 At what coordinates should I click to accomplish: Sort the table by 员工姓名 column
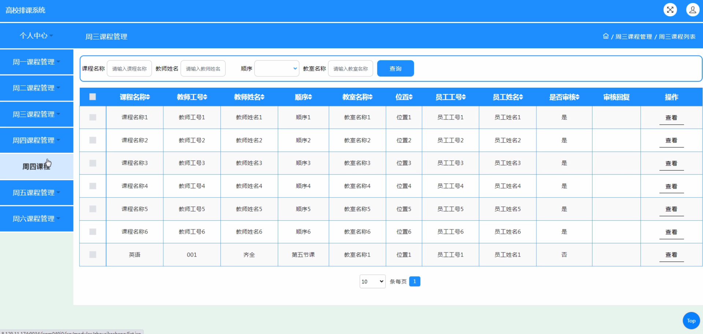point(507,97)
